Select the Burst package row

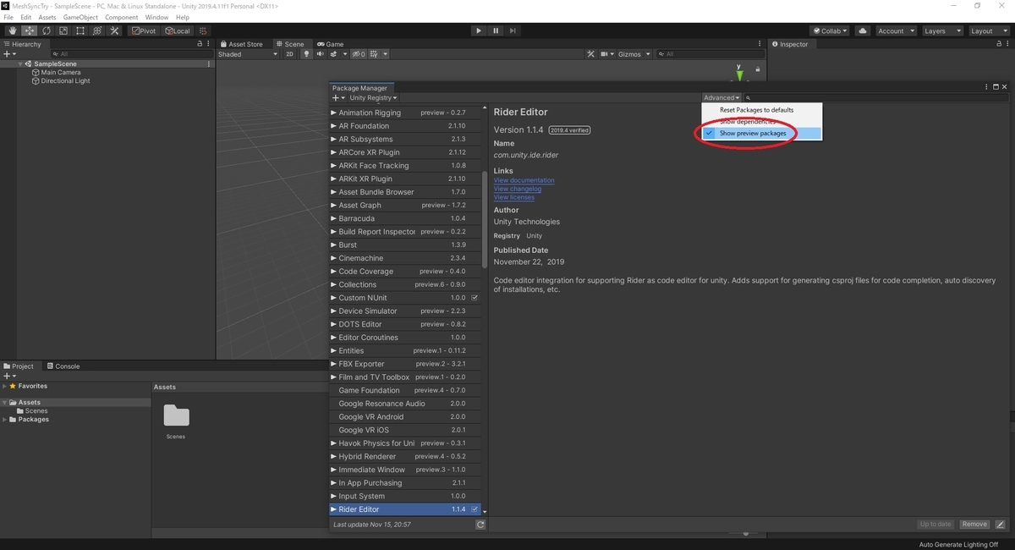pyautogui.click(x=405, y=245)
